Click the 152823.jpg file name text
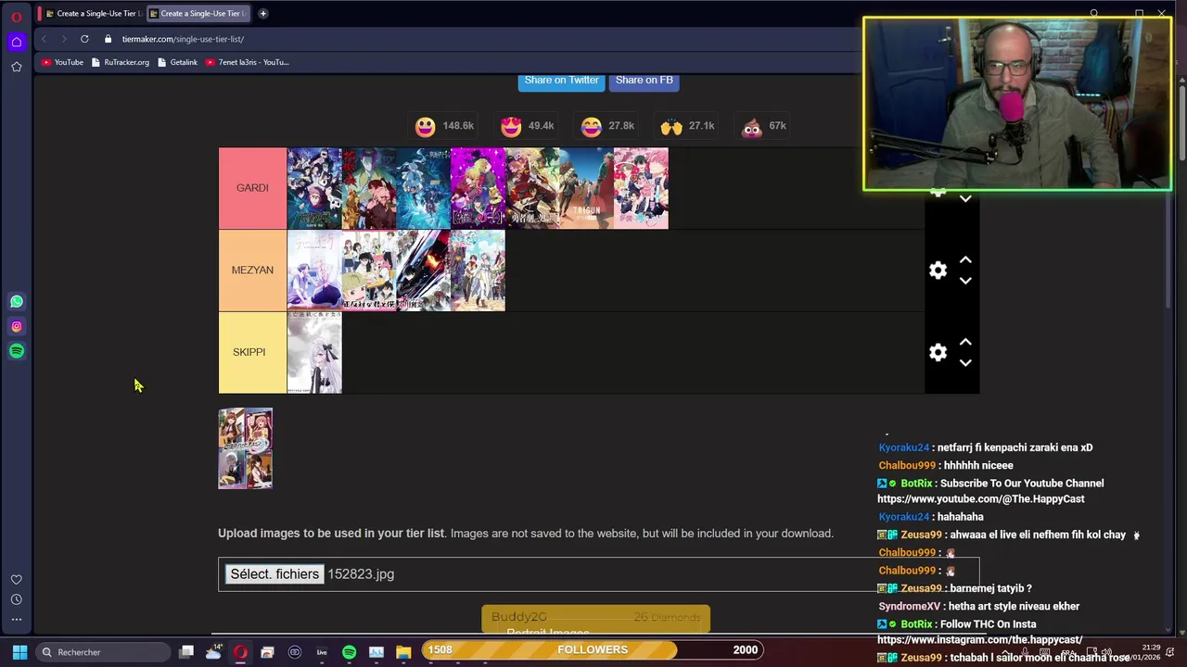Viewport: 1187px width, 667px height. [361, 574]
